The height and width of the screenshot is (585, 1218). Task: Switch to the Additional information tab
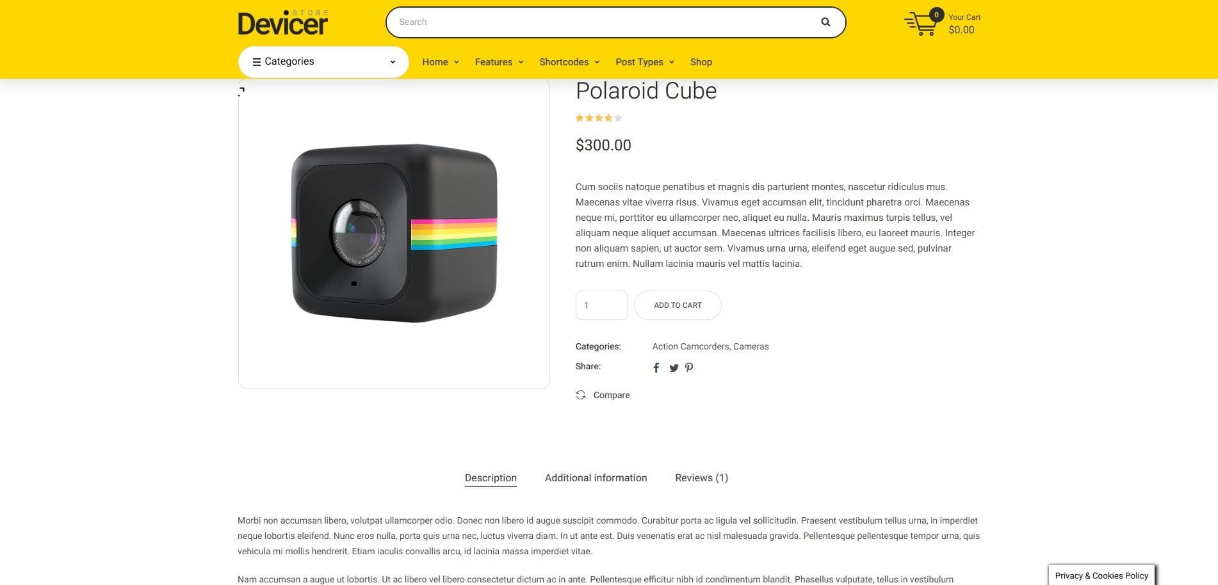tap(596, 478)
